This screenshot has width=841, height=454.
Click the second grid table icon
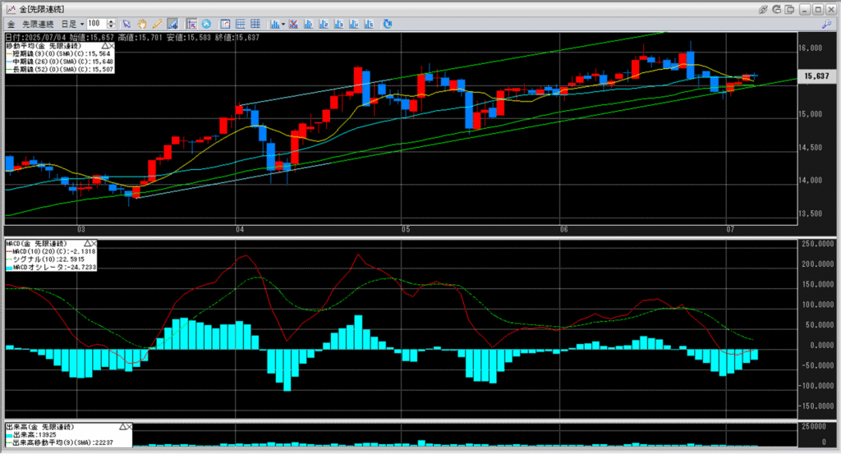pos(255,24)
